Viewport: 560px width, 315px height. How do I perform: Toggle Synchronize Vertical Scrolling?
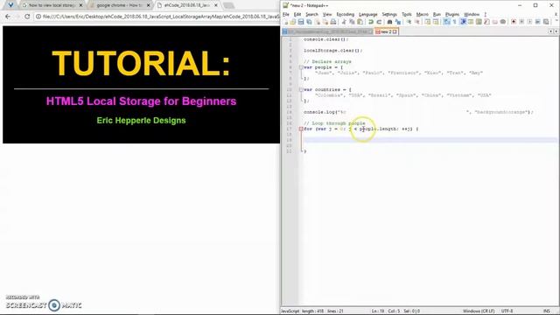point(427,22)
